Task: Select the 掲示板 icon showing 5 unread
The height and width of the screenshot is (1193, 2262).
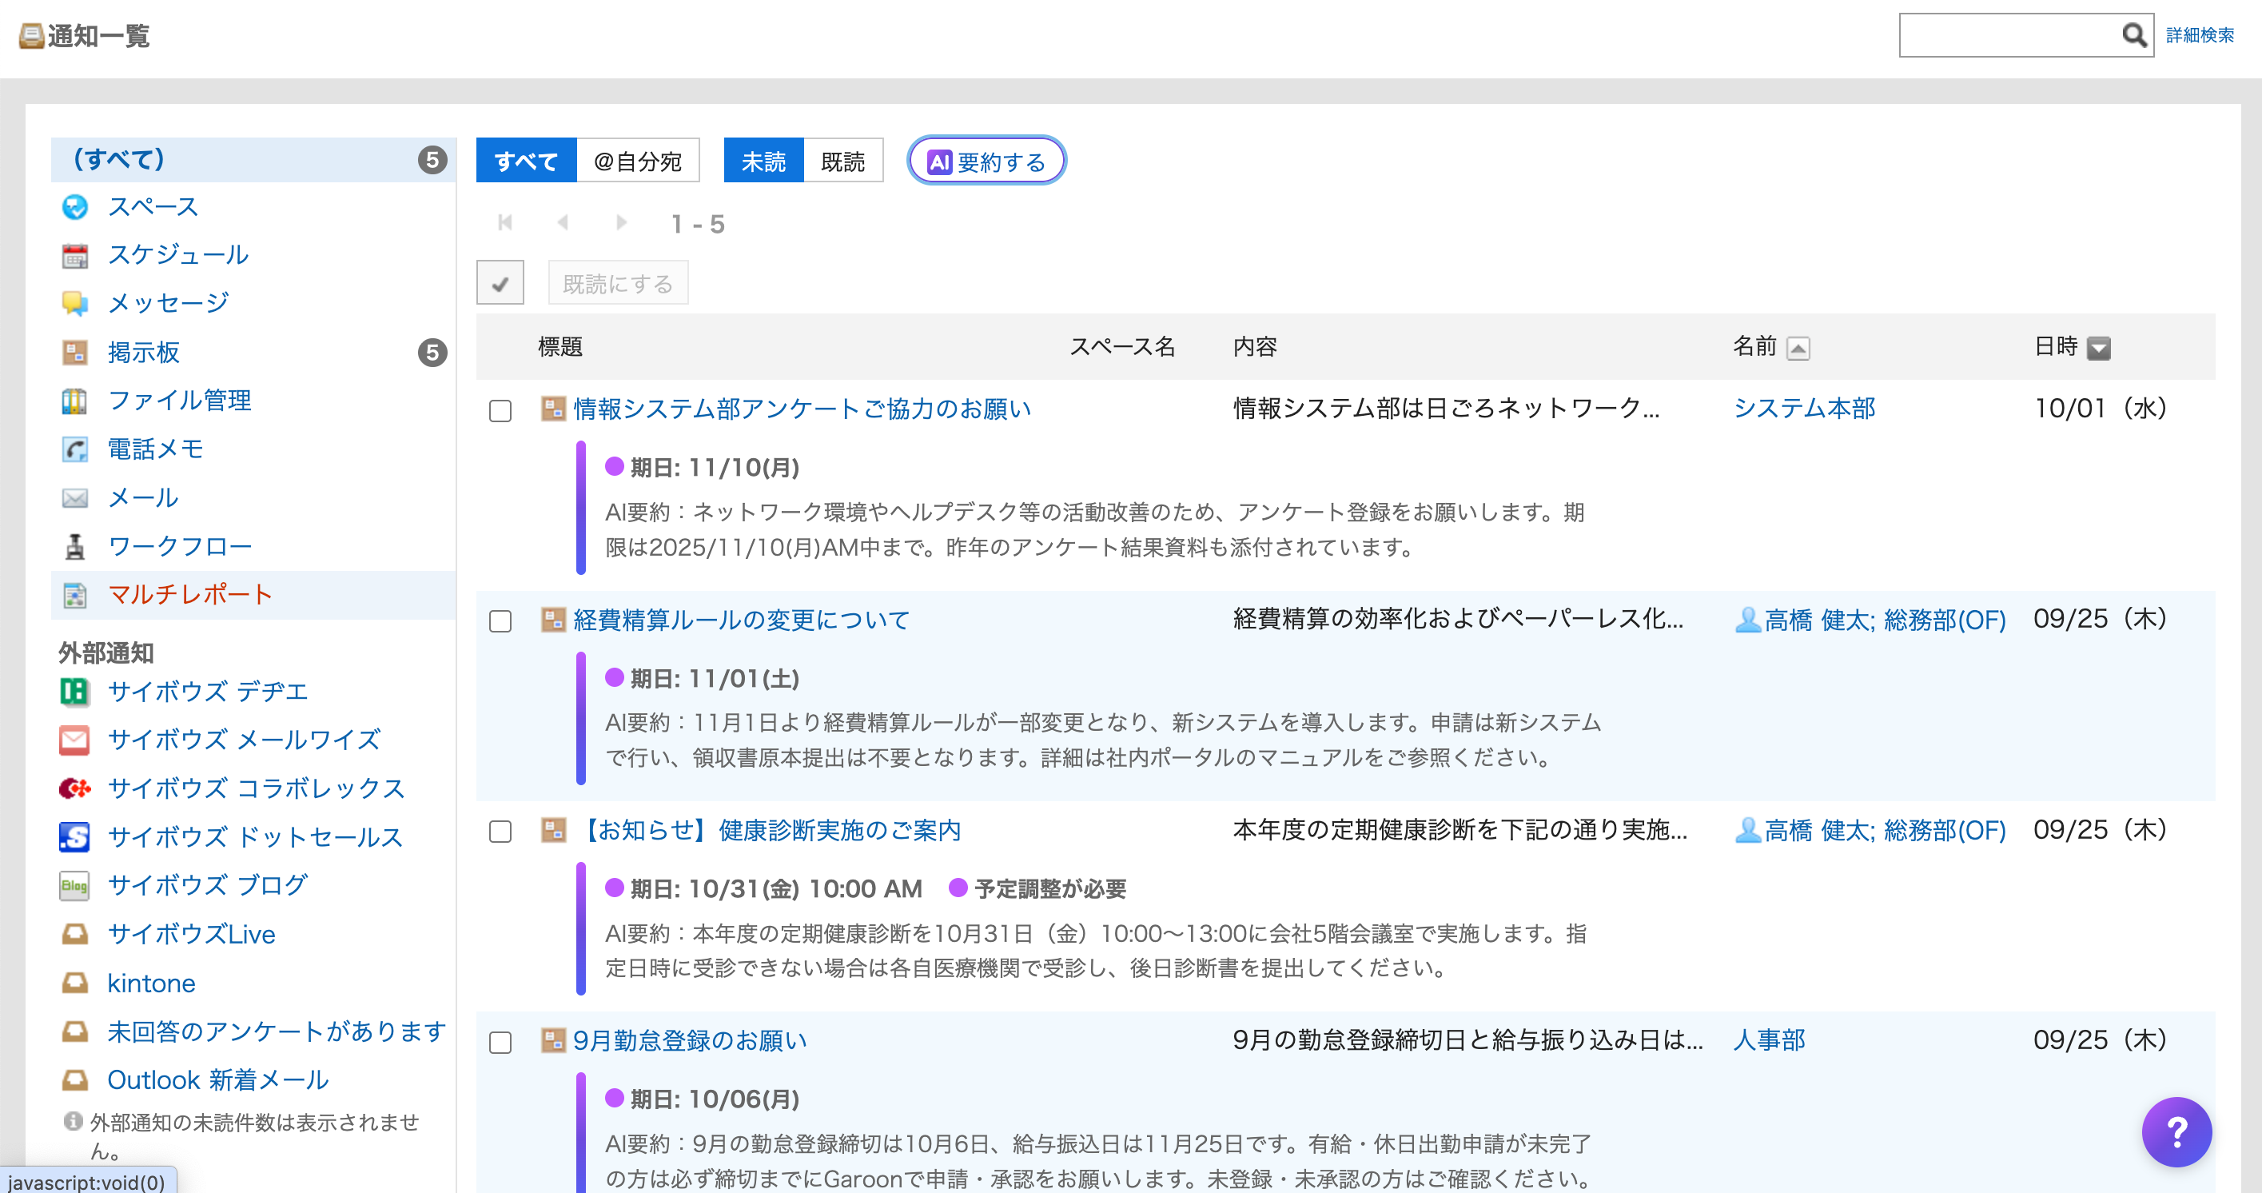Action: click(77, 351)
